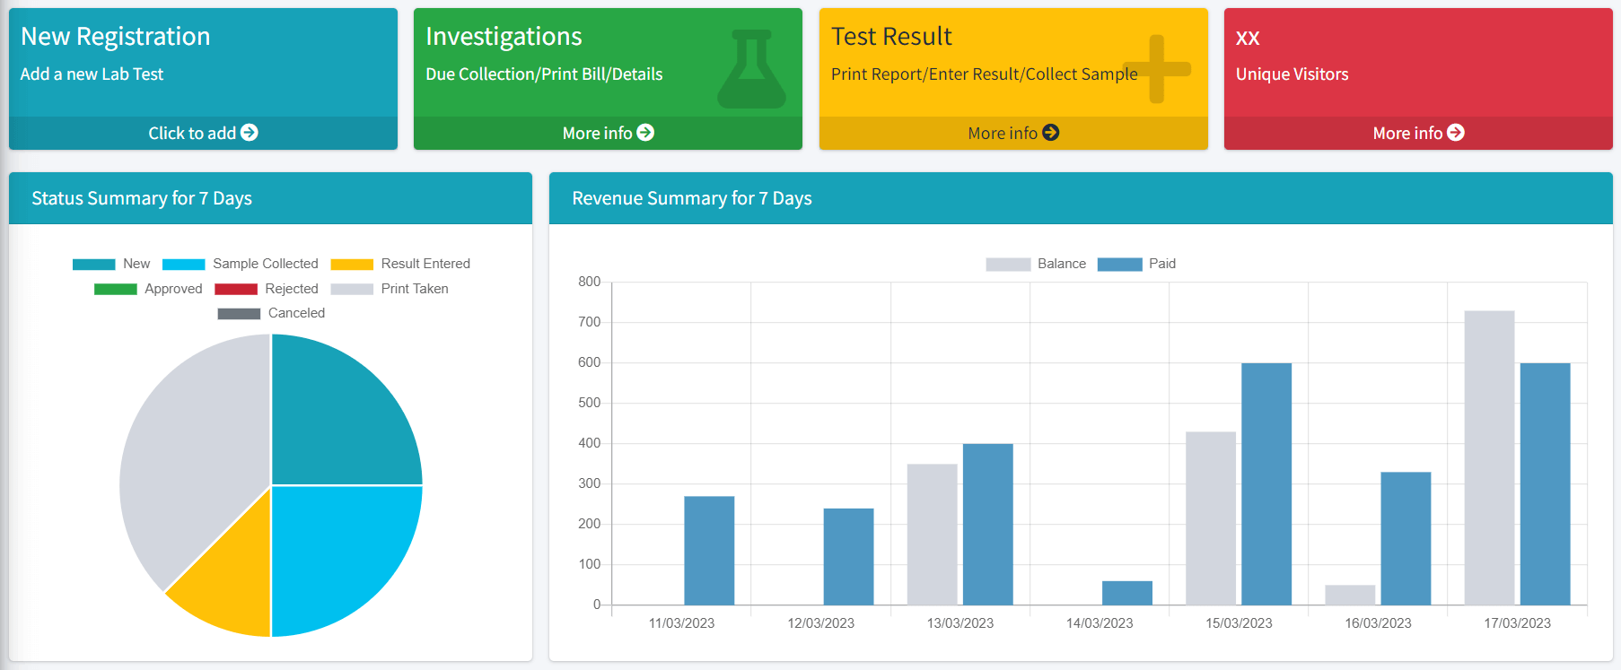The image size is (1621, 670).
Task: Click the Test Result card title
Action: coord(891,36)
